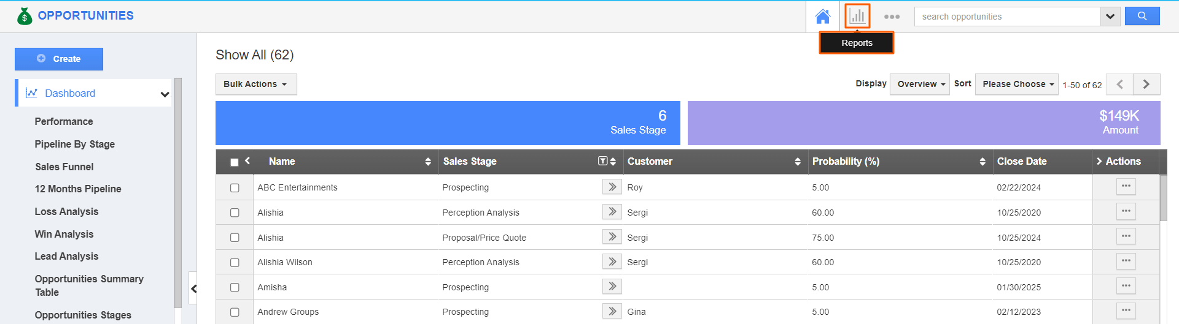Click the table vertical scrollbar thumb
1179x324 pixels.
pos(1163,198)
